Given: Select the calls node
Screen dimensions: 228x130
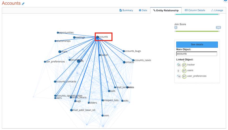Looking at the screenshot, I should click(78, 61).
